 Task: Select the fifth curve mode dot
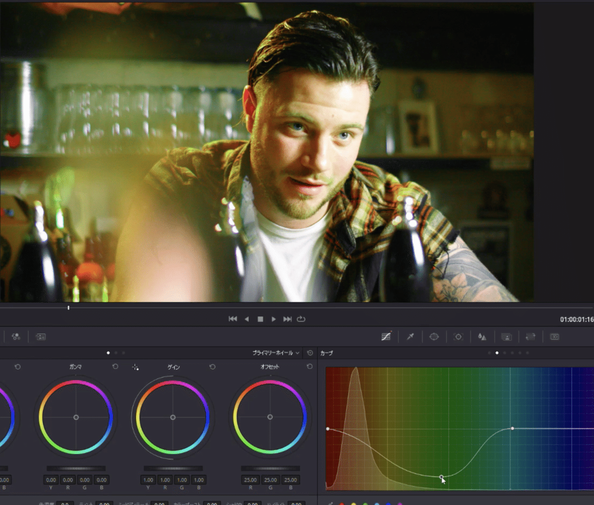[520, 353]
